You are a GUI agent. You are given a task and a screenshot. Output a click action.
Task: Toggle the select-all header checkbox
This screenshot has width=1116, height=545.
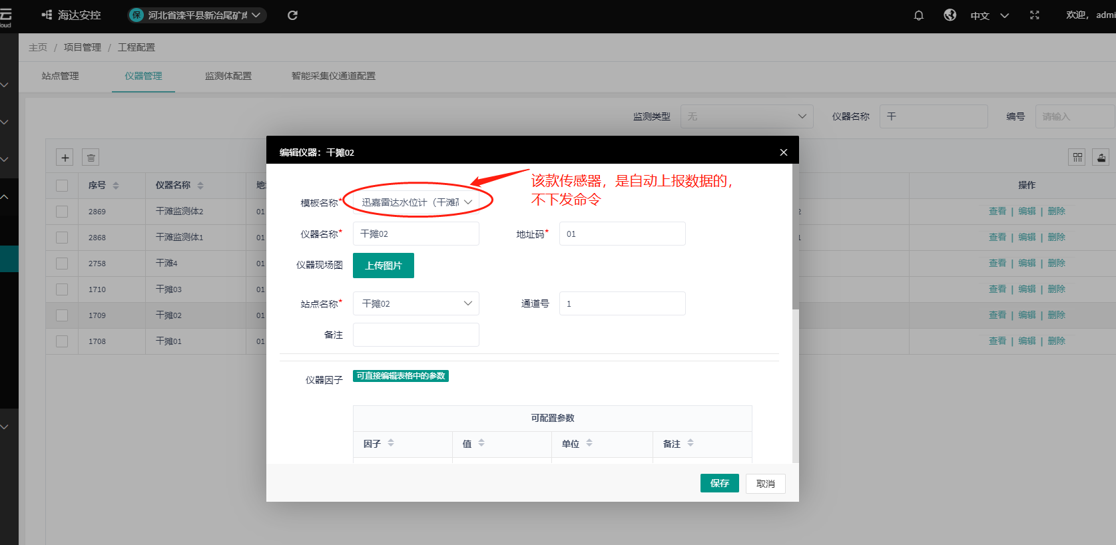tap(62, 186)
